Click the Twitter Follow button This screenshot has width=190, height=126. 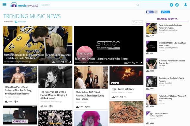165,12
